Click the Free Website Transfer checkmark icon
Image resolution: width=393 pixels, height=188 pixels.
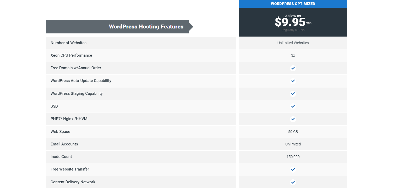click(x=293, y=169)
